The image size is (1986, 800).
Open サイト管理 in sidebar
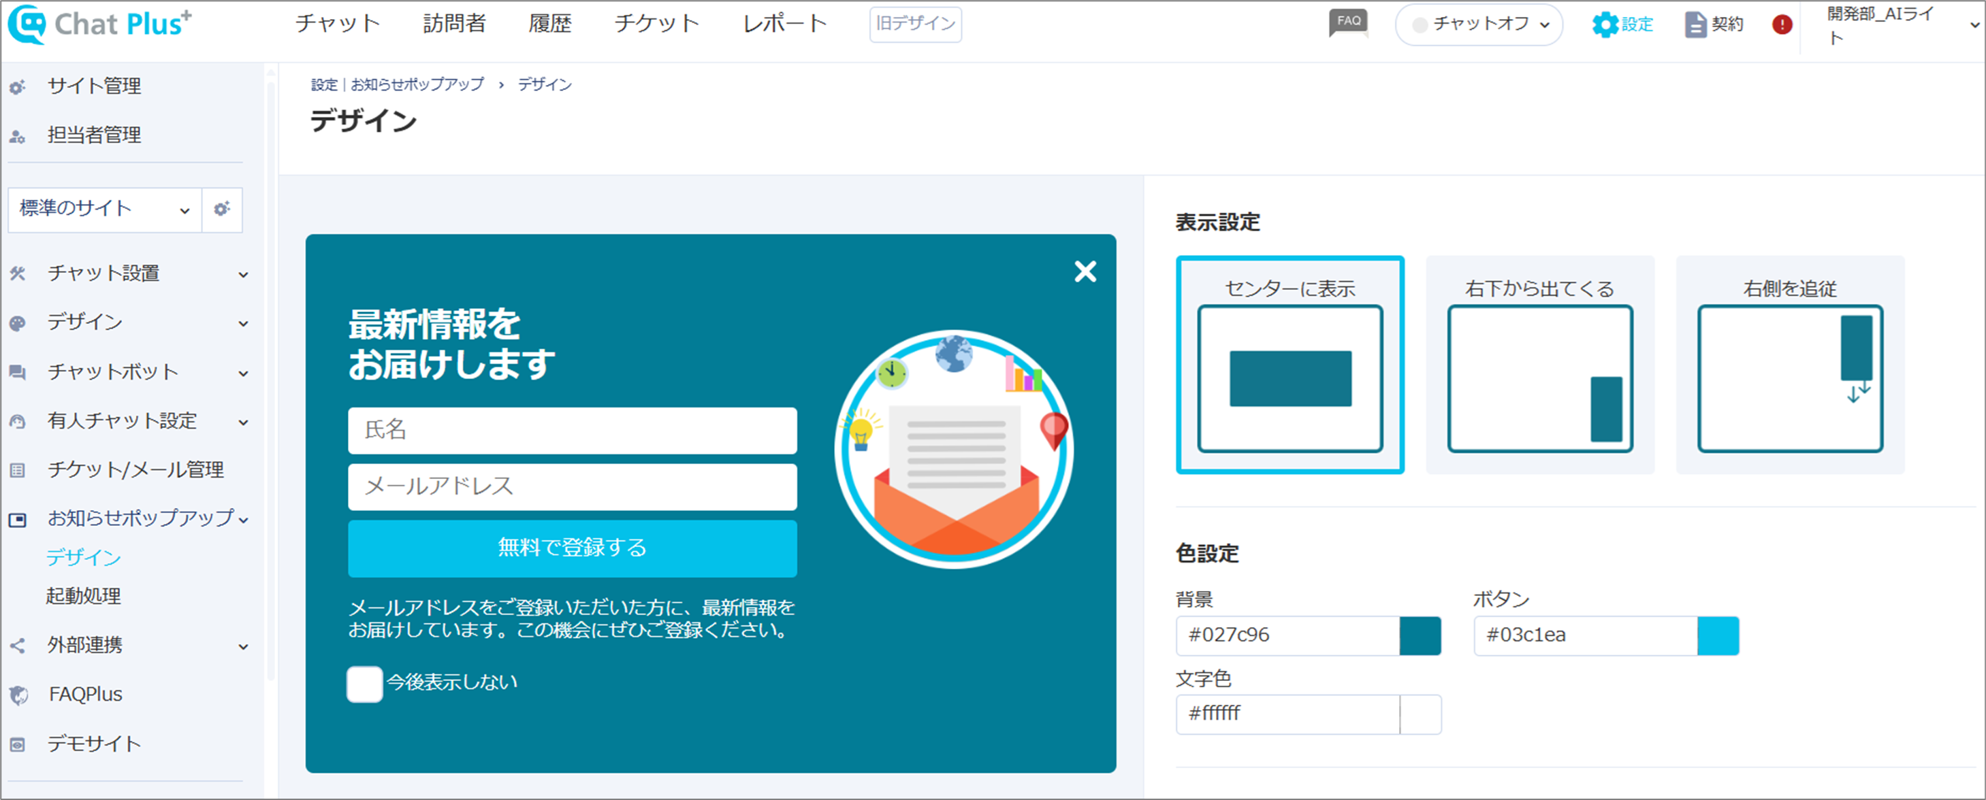pyautogui.click(x=94, y=86)
